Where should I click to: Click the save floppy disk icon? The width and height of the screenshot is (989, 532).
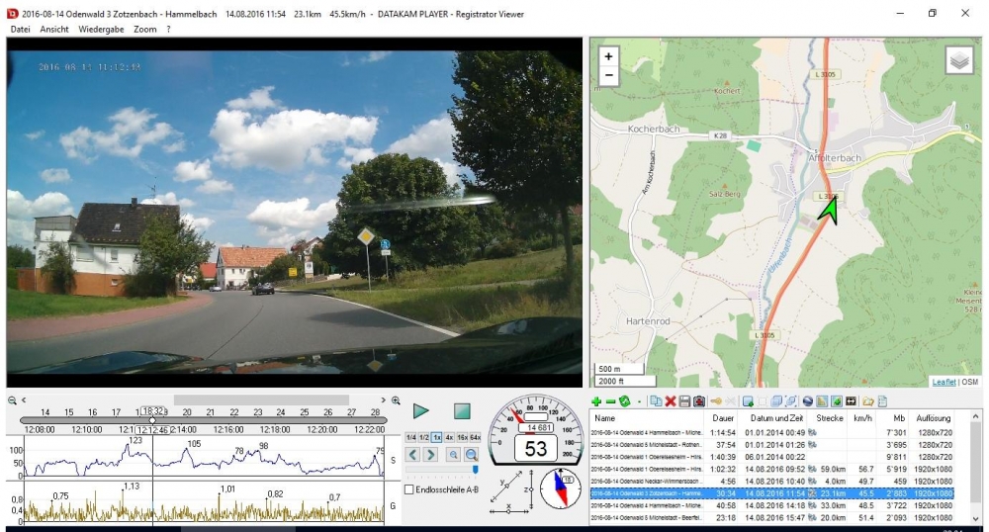(684, 401)
